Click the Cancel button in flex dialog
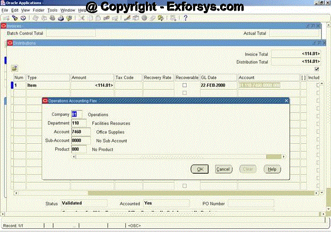The image size is (331, 232). [223, 169]
